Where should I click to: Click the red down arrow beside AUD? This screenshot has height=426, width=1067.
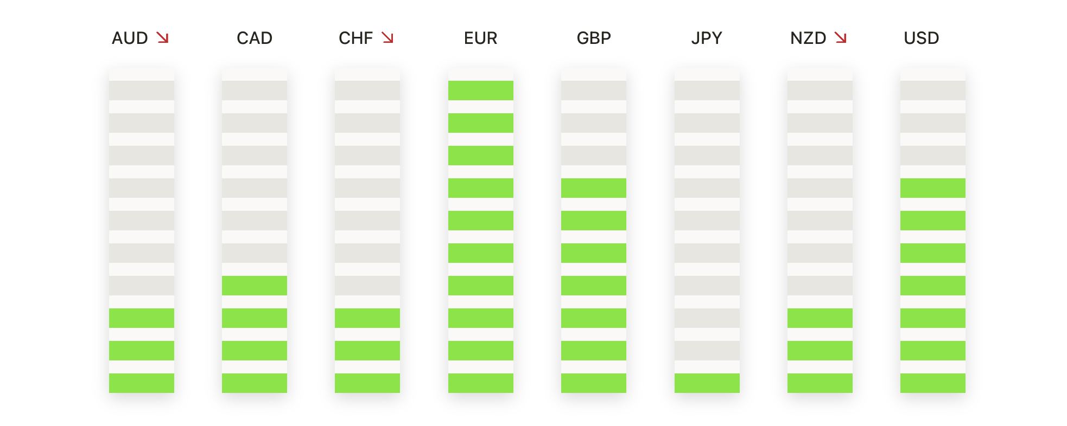[162, 37]
